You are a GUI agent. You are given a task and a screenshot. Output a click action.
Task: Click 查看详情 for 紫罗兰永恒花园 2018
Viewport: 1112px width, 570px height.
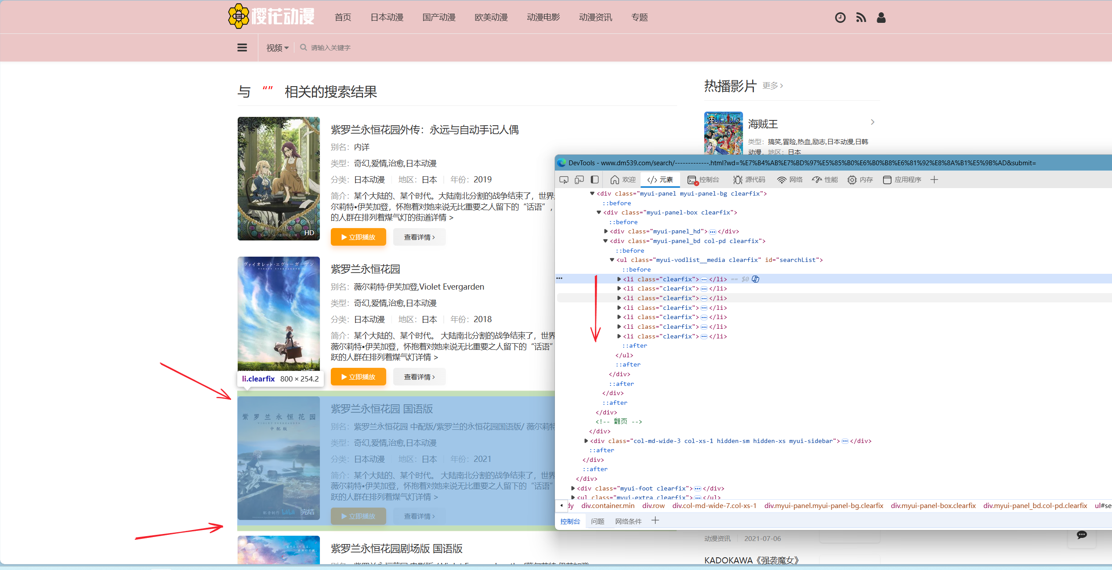tap(419, 377)
